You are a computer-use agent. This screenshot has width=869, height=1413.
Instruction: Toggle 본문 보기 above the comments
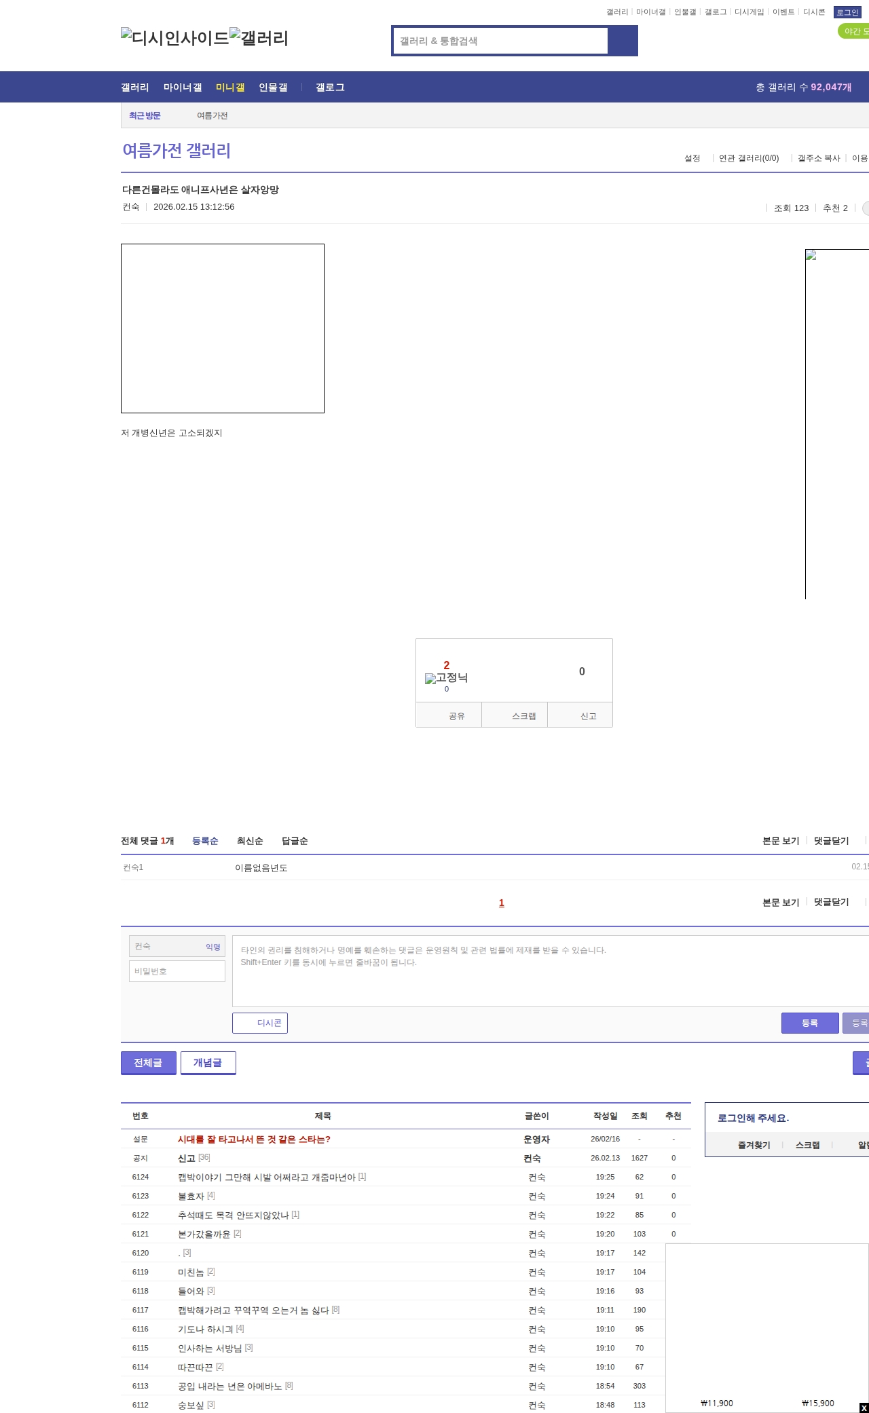coord(781,841)
